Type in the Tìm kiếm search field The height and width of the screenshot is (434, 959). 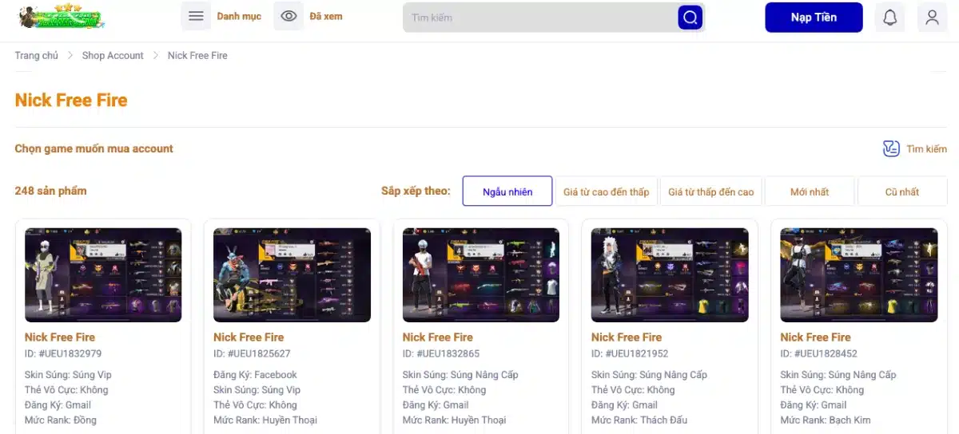tap(539, 18)
